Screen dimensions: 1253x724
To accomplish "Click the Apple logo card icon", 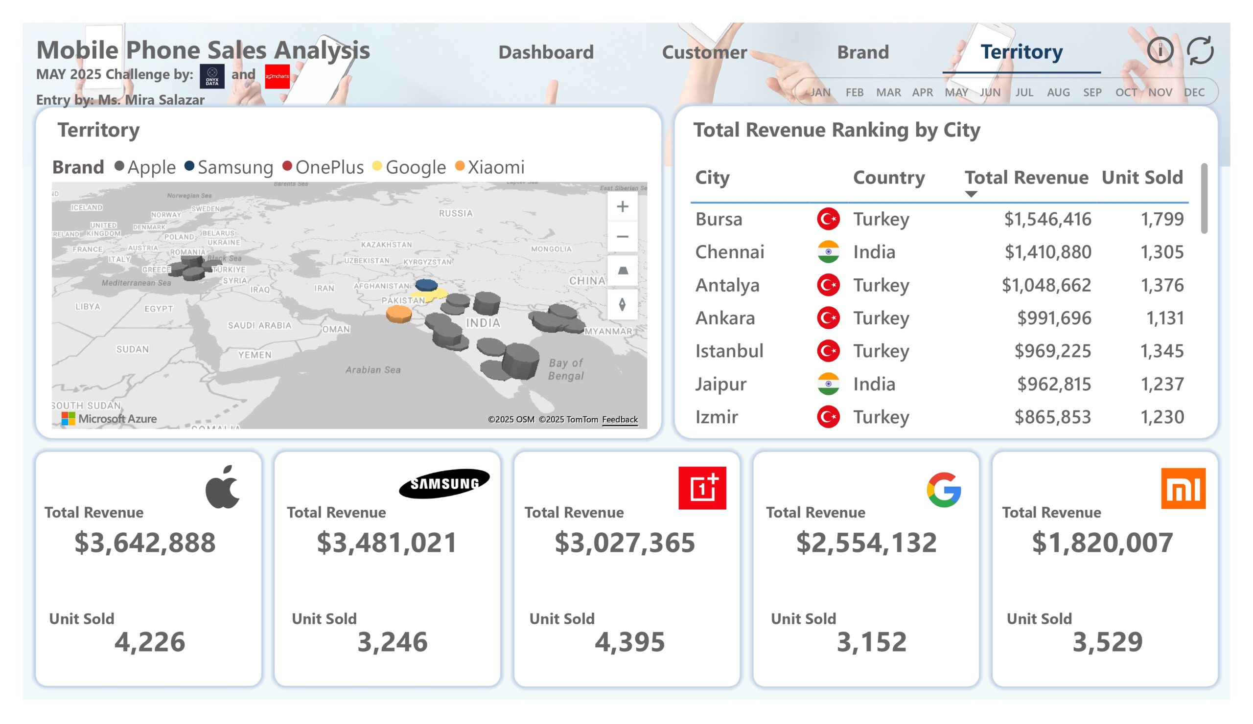I will pyautogui.click(x=222, y=486).
